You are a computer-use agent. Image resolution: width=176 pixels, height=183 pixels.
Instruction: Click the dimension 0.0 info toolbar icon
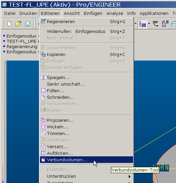(x=165, y=24)
